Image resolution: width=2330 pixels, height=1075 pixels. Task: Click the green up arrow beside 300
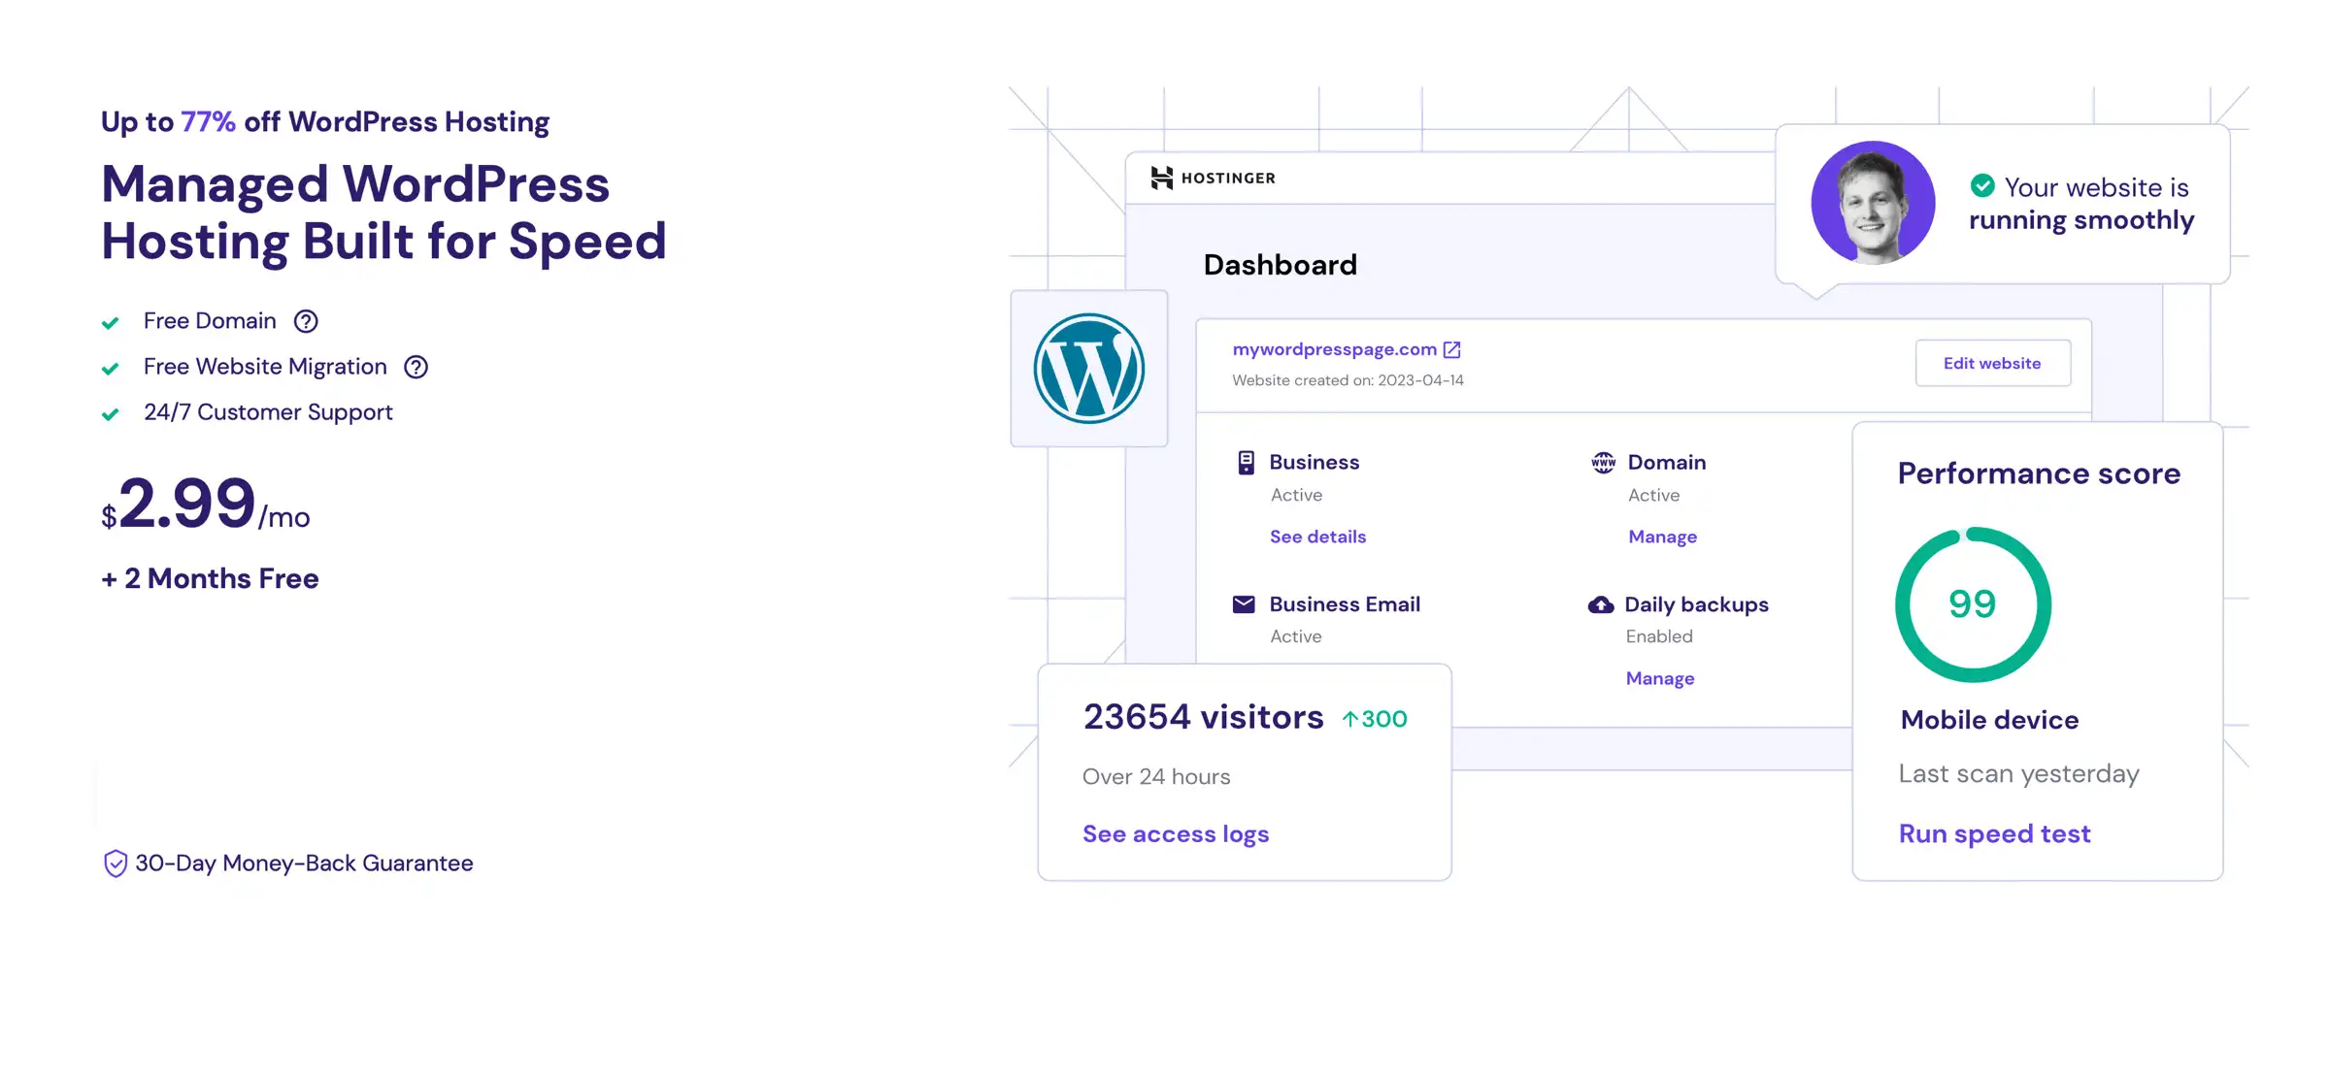[x=1349, y=719]
